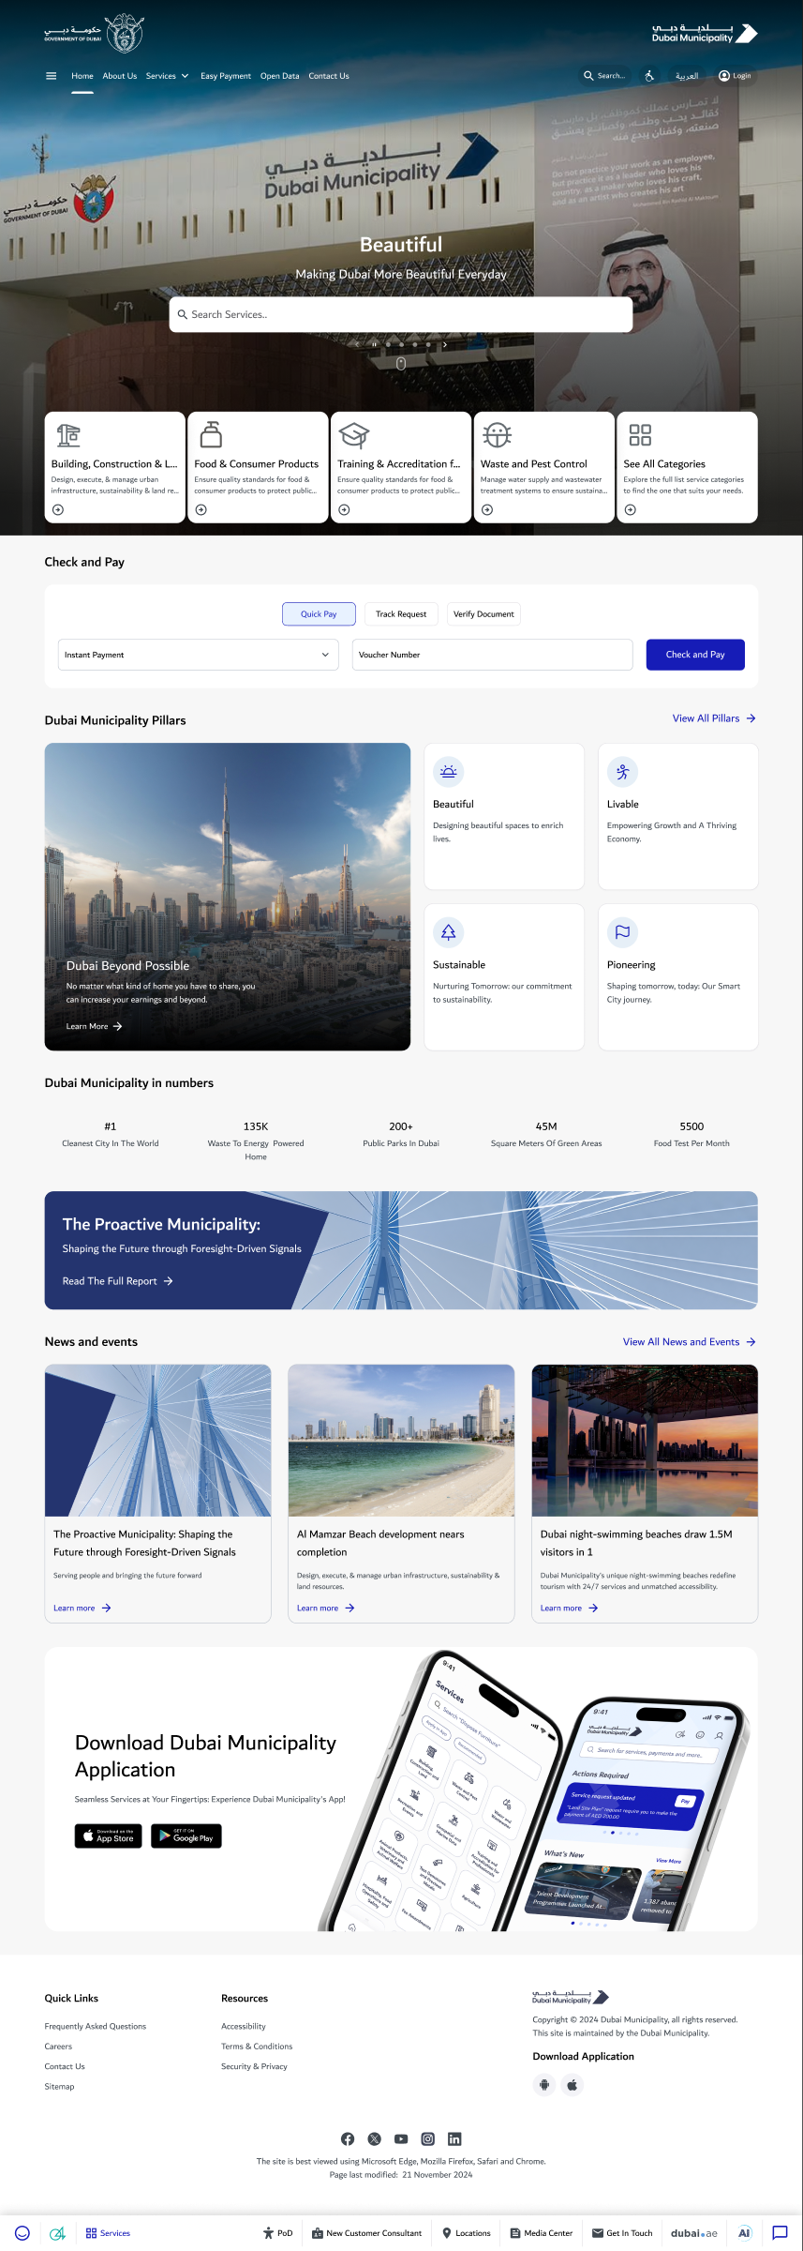Open Easy Payment in navigation
Screen dimensions: 803x2251
226,76
